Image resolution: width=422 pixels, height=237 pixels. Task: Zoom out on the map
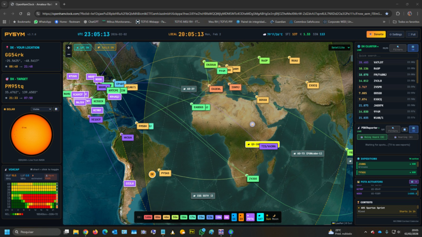point(68,54)
